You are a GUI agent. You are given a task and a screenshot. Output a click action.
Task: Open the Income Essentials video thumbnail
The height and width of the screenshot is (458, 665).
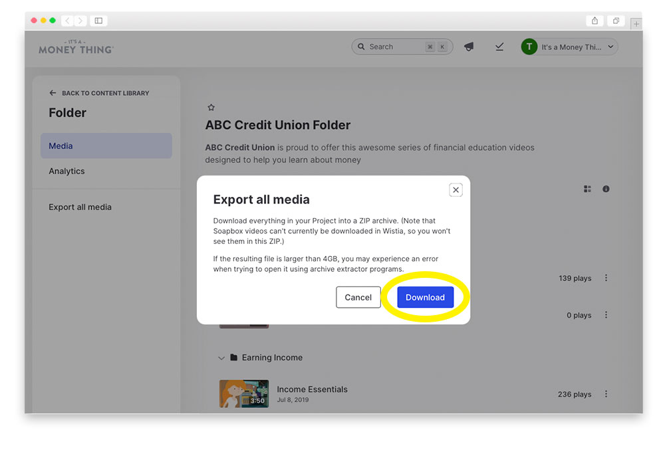point(244,394)
